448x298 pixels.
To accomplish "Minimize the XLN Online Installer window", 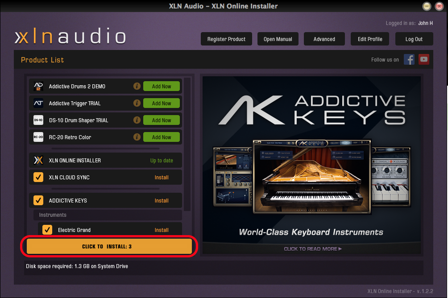I will coord(427,6).
